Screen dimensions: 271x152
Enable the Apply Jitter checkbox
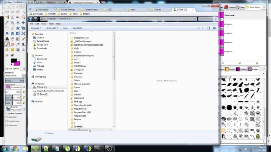point(6,117)
